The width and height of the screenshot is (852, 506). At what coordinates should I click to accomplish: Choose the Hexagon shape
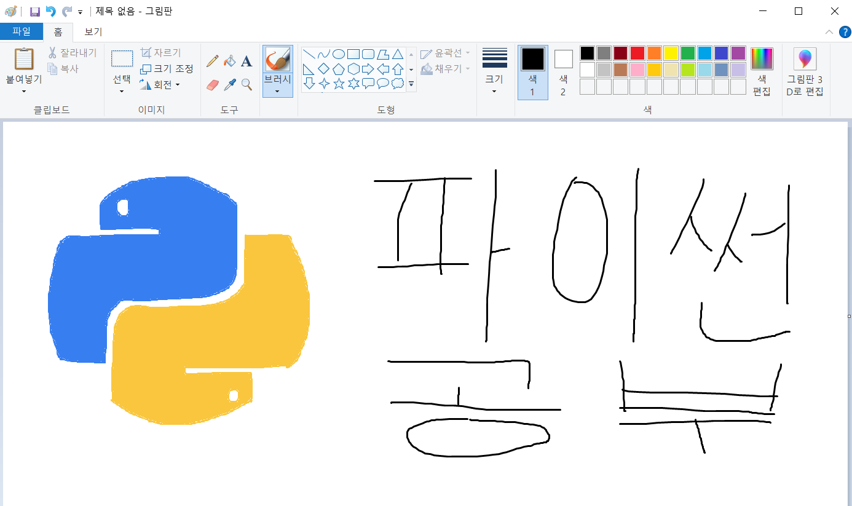353,69
